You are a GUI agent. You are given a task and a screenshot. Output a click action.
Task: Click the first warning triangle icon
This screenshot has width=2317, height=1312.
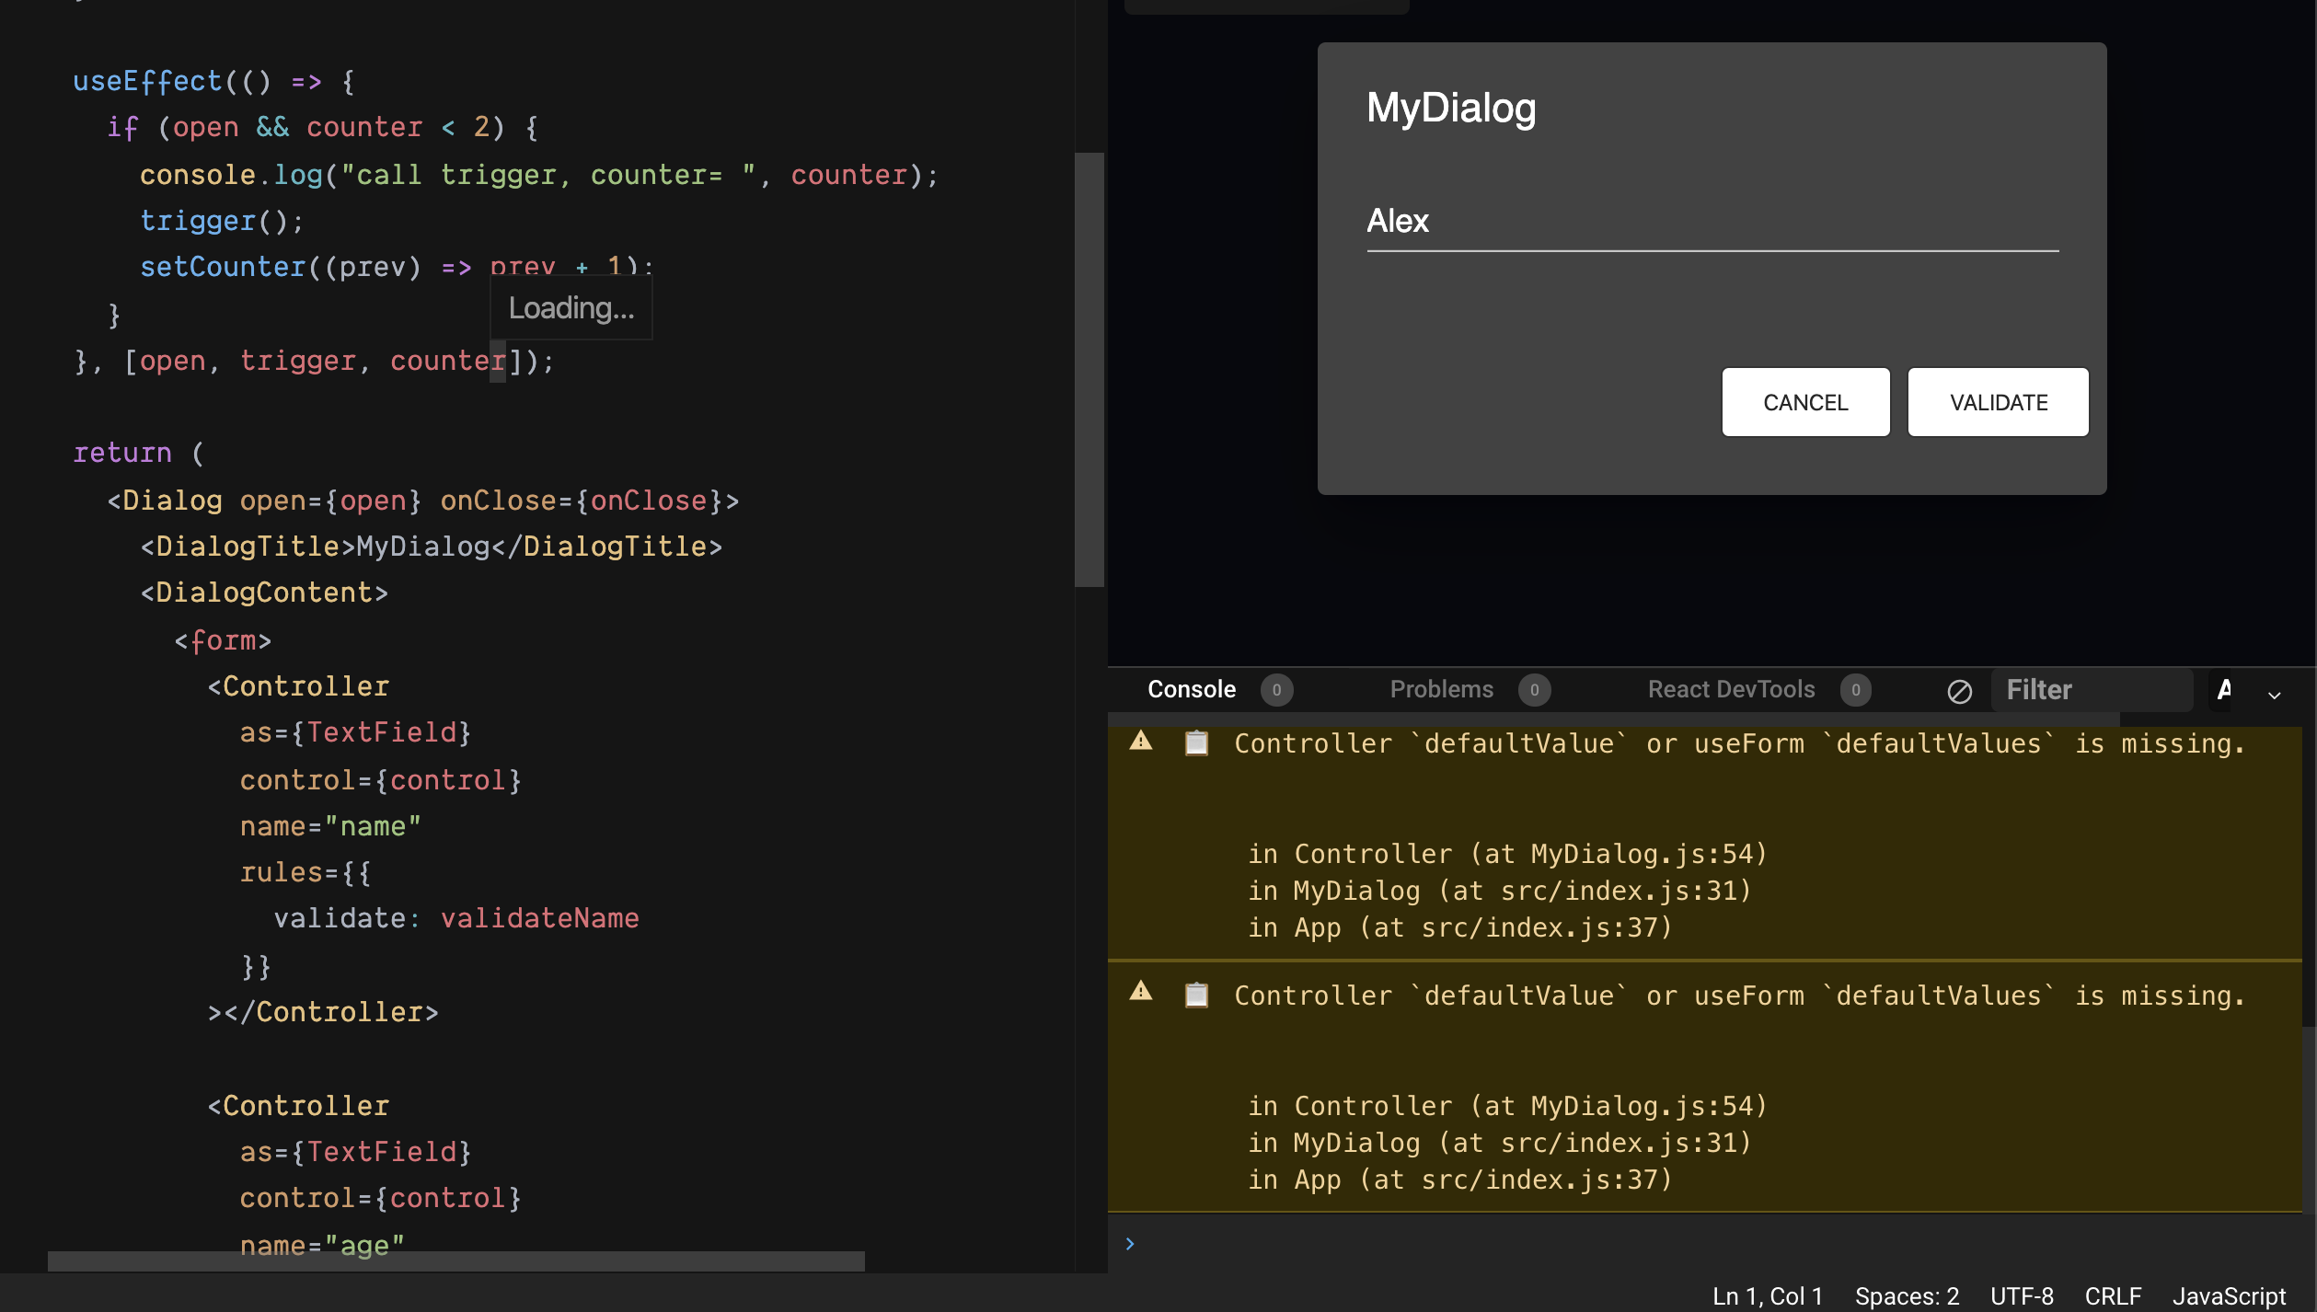[1141, 741]
